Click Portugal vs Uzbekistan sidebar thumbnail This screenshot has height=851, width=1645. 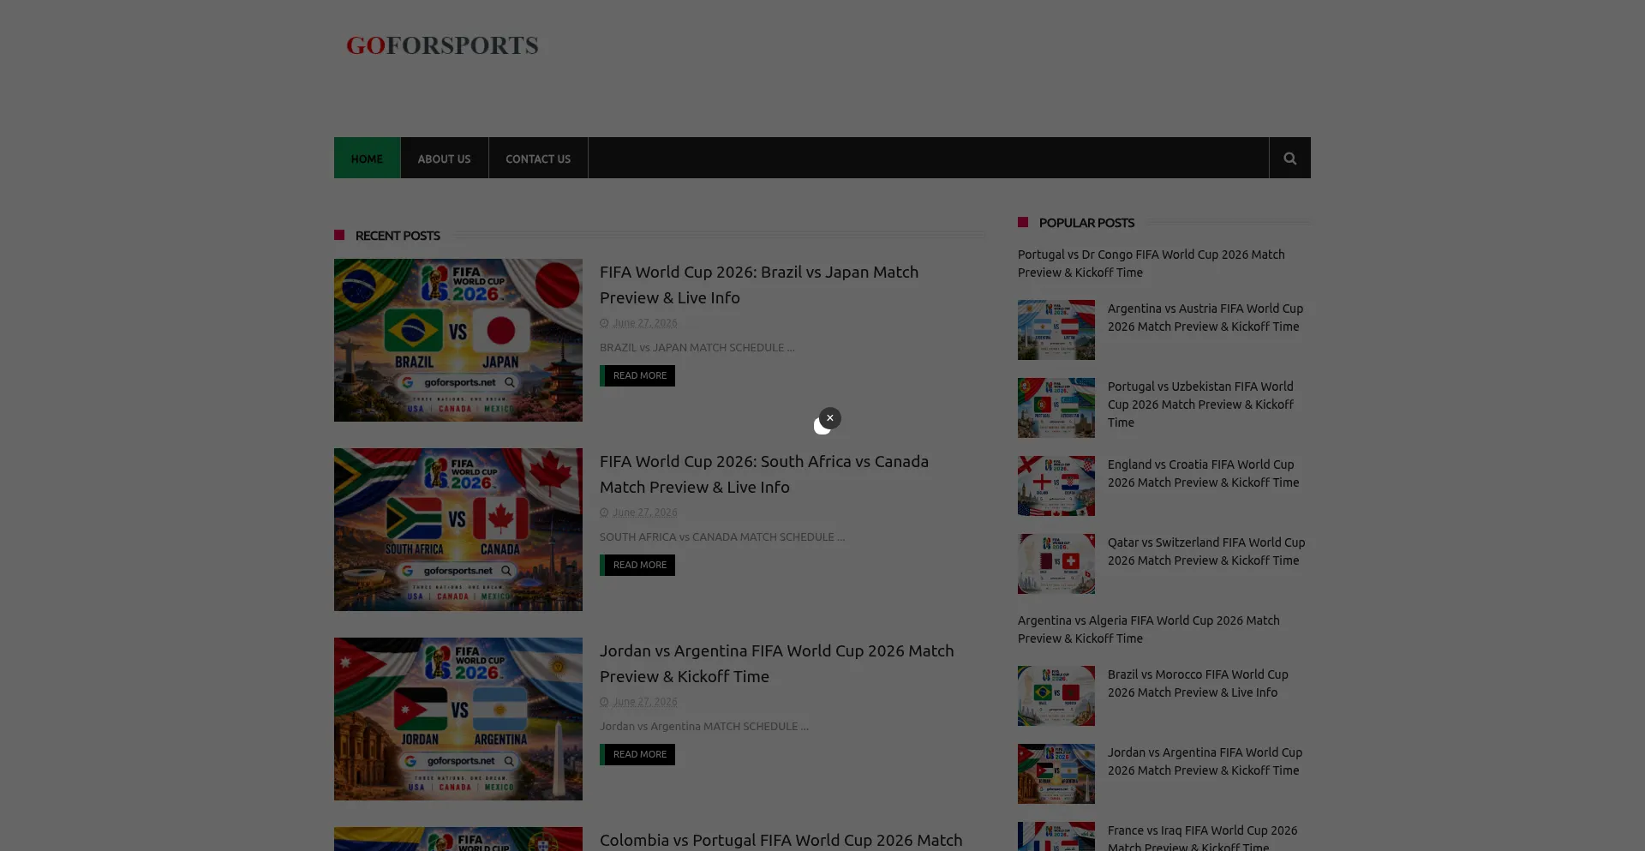click(1056, 408)
